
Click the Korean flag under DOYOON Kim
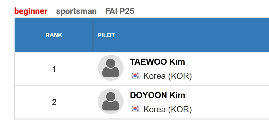point(135,109)
